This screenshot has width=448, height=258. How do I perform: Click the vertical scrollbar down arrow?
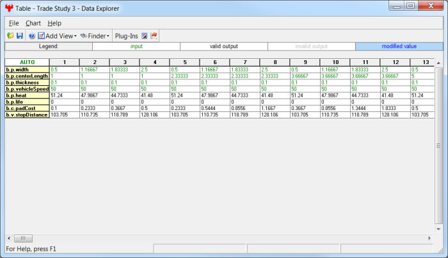438,227
